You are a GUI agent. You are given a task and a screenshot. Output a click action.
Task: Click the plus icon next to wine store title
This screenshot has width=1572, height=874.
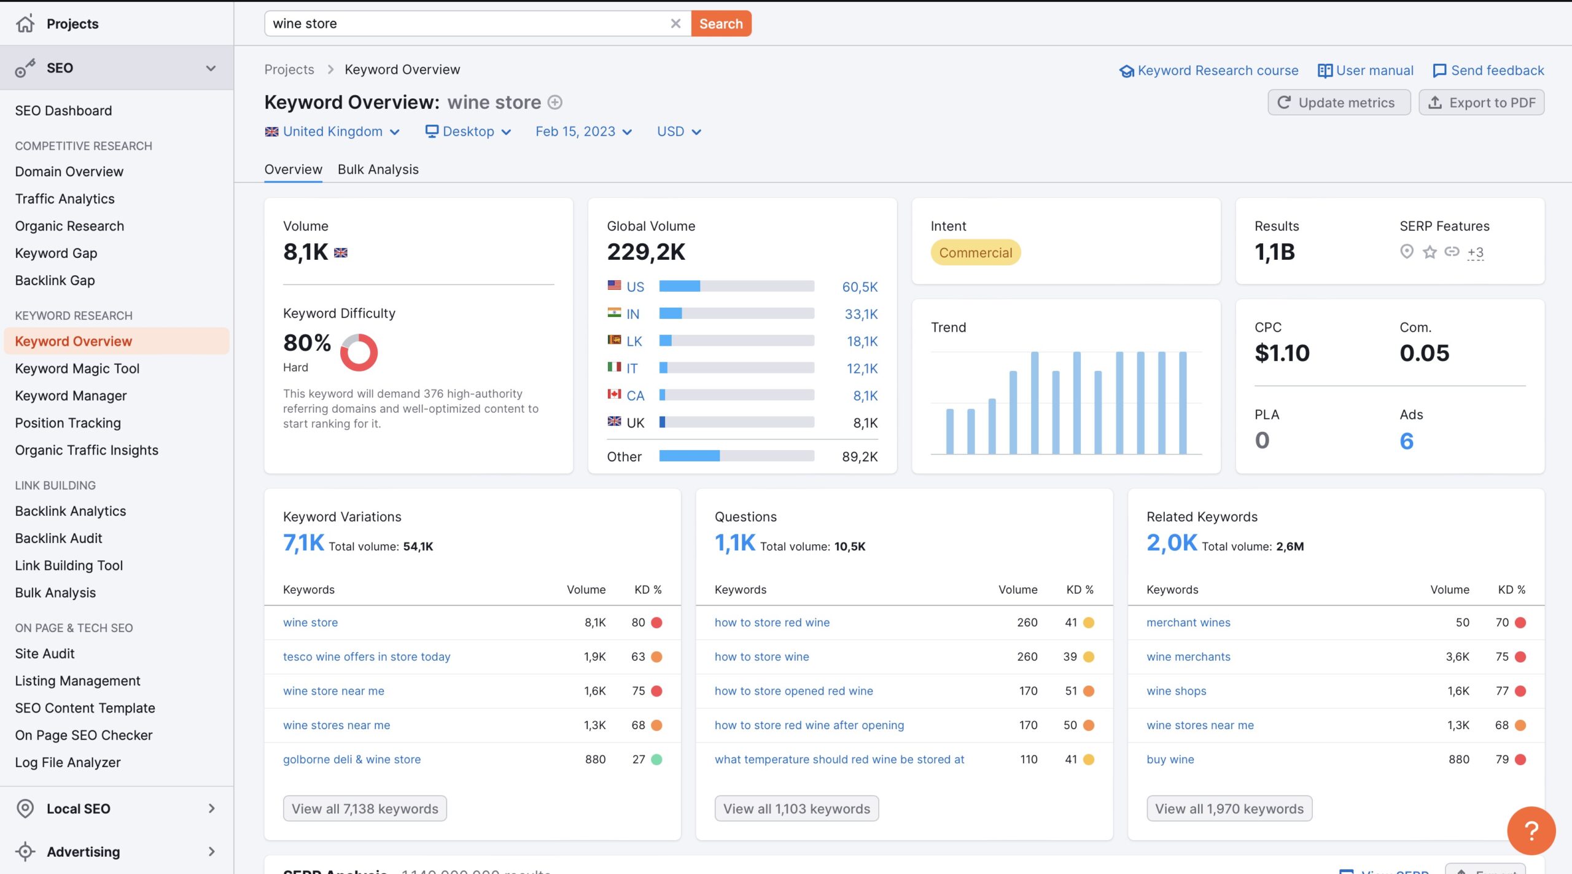click(555, 103)
